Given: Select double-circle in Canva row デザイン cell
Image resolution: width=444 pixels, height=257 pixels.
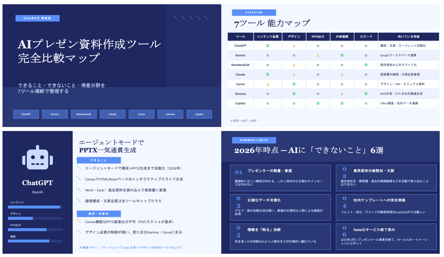Looking at the screenshot, I should coord(294,84).
